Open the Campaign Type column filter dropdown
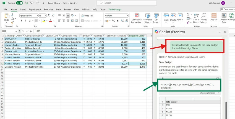Viewport: 235px width, 119px height. click(81, 36)
